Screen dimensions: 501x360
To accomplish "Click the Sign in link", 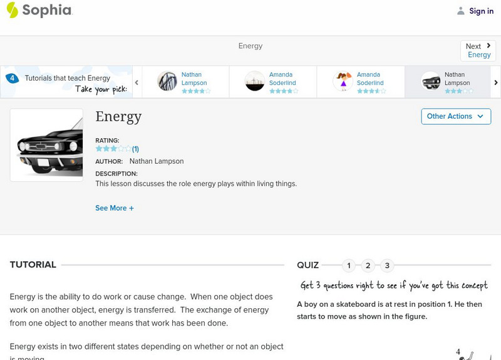I will (481, 11).
